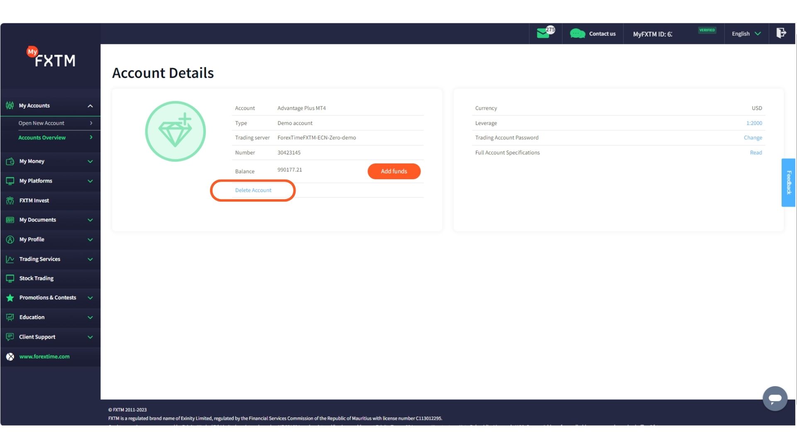Select the My Profile menu label
The image size is (797, 448).
[32, 239]
